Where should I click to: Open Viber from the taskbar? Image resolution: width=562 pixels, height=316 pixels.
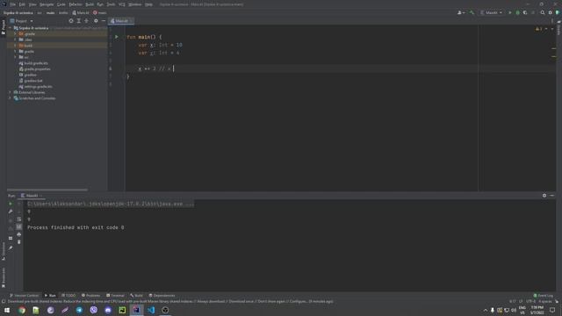click(x=94, y=310)
